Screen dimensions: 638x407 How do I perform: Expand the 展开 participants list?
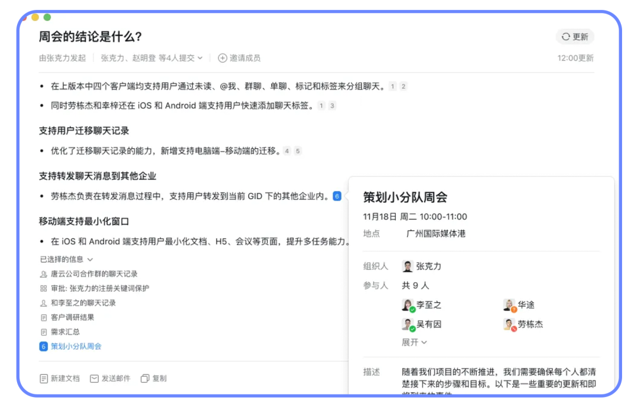click(414, 342)
